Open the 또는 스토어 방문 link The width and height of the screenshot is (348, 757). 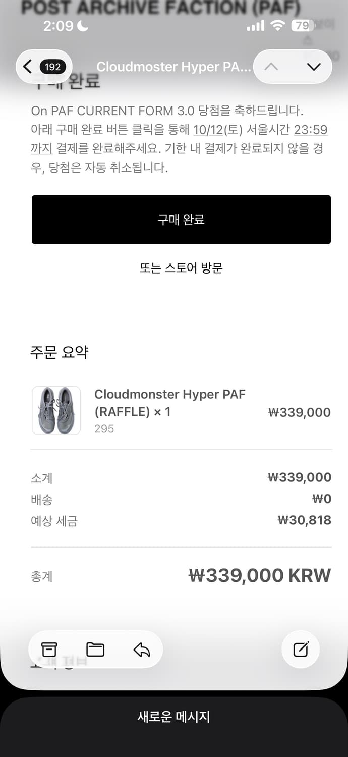pos(181,268)
